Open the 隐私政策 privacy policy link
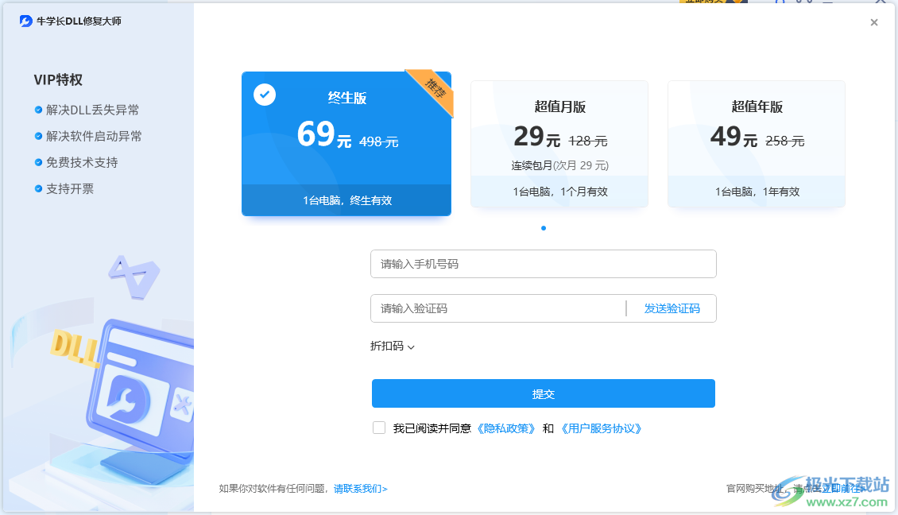The height and width of the screenshot is (515, 898). coord(506,428)
